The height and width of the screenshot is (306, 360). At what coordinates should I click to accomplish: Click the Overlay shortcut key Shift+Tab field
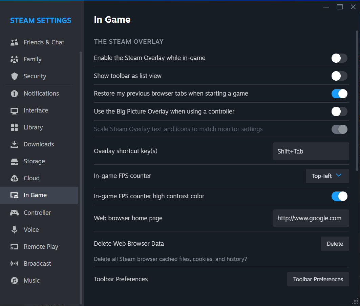(311, 151)
